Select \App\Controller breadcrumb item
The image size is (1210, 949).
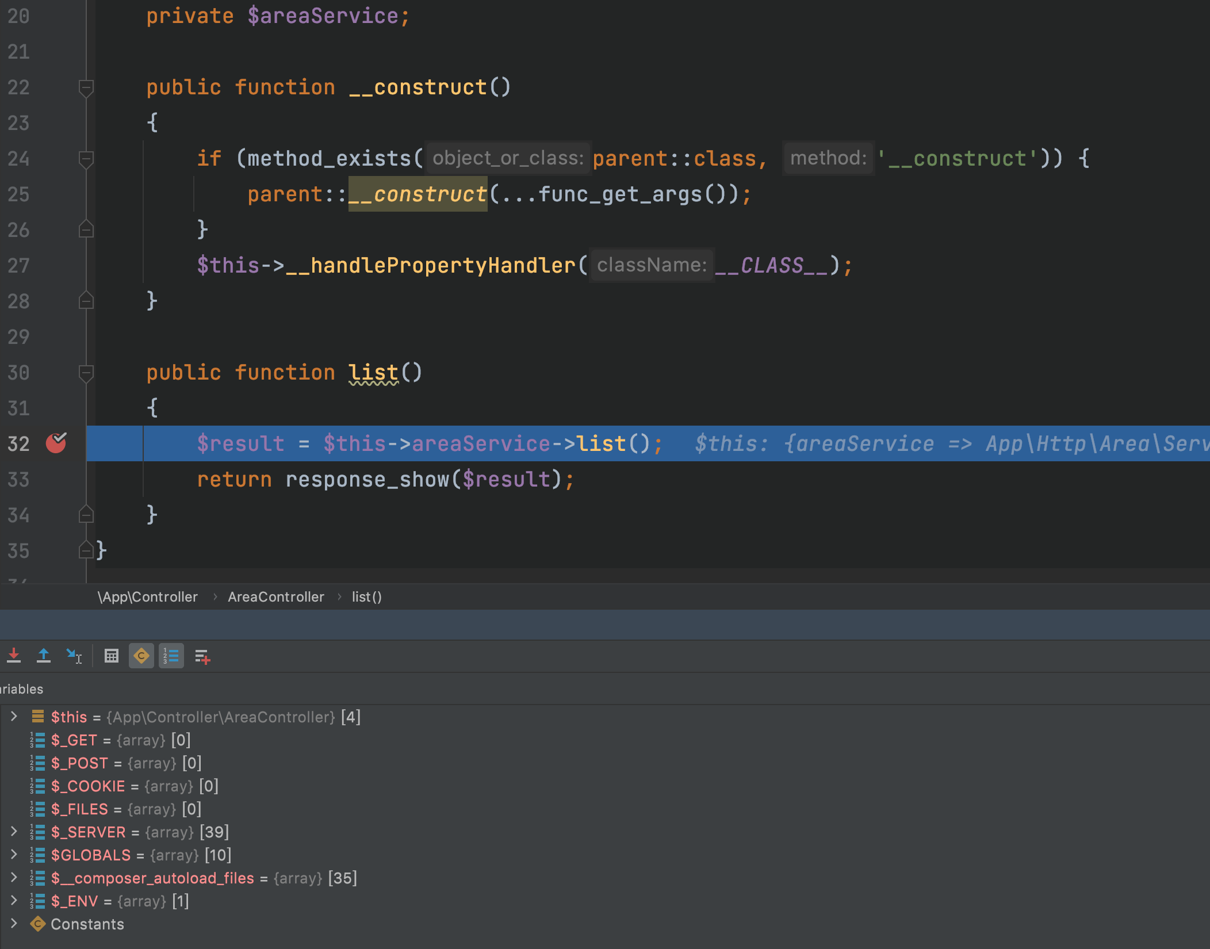pyautogui.click(x=148, y=597)
